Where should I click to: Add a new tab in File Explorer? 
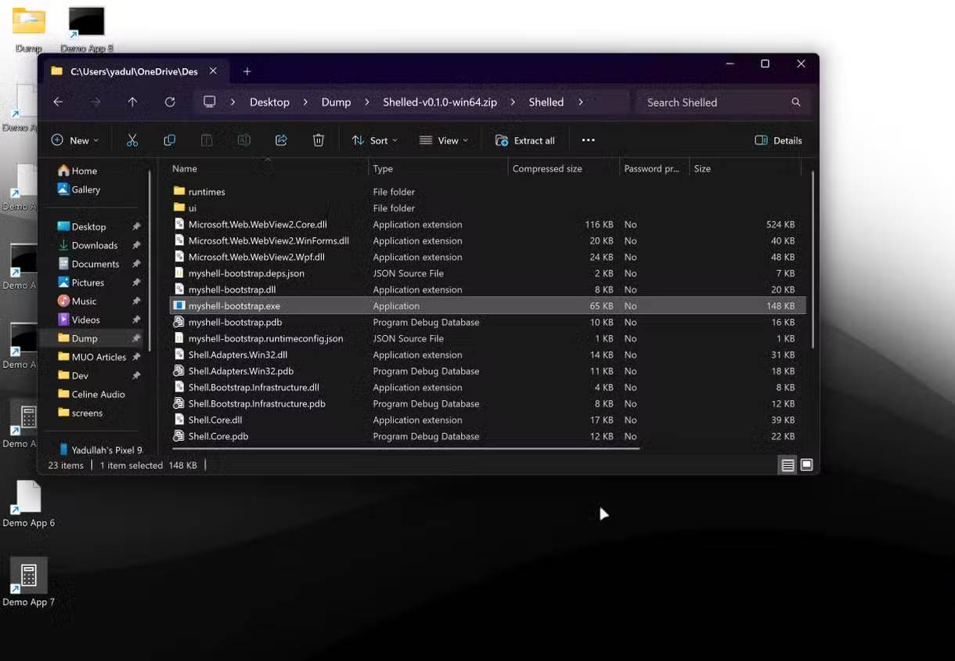(x=247, y=71)
